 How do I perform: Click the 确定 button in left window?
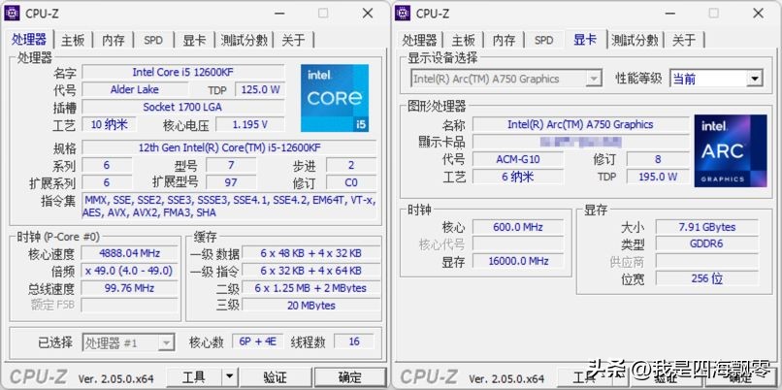[350, 377]
